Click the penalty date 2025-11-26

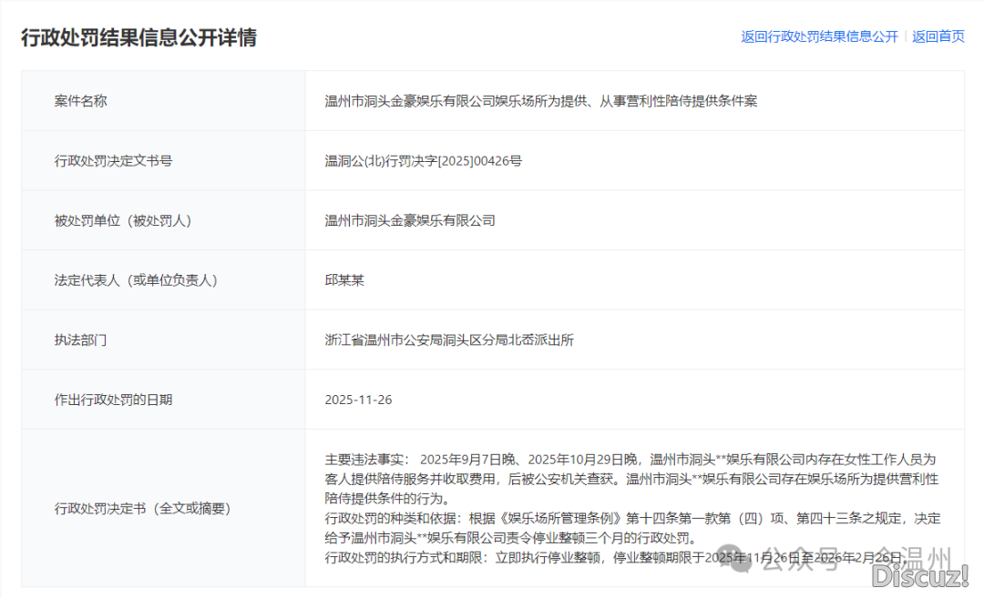coord(358,400)
